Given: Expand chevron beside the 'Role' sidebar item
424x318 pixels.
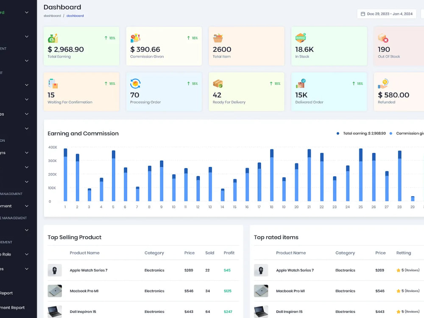Looking at the screenshot, I should pyautogui.click(x=26, y=254).
